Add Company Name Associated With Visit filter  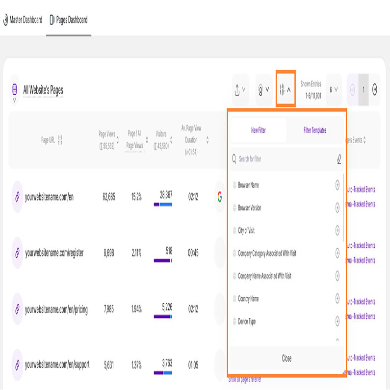point(338,276)
